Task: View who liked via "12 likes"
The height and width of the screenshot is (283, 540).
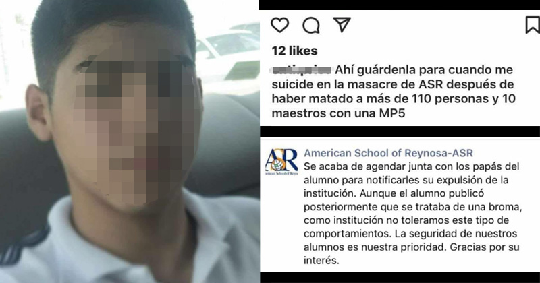Action: point(294,51)
